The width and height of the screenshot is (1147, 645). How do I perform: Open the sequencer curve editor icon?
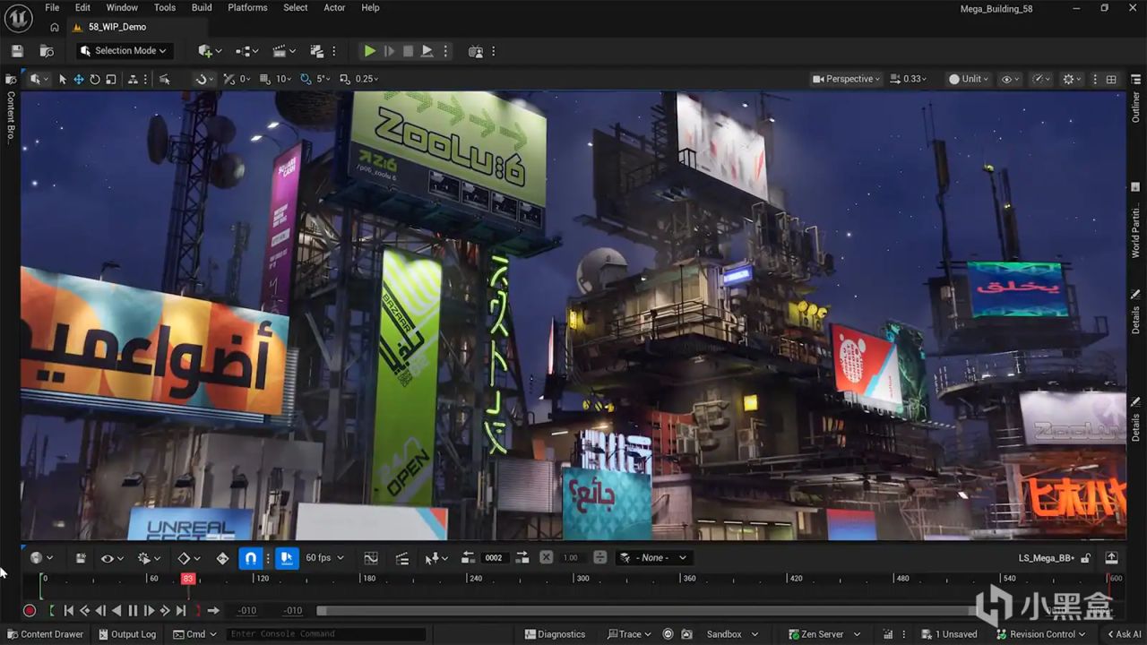371,558
